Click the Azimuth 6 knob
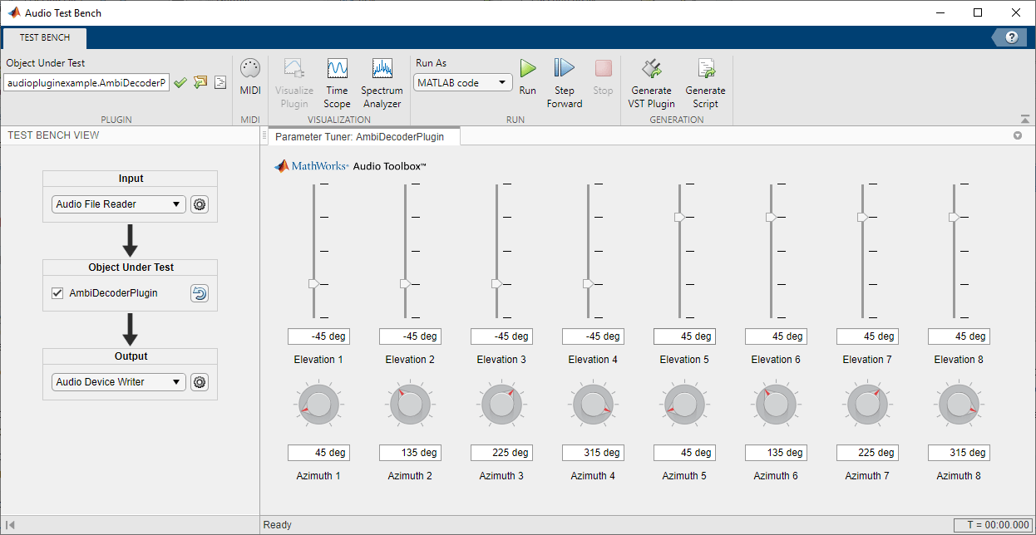Screen dimensions: 1036x535 click(x=776, y=405)
